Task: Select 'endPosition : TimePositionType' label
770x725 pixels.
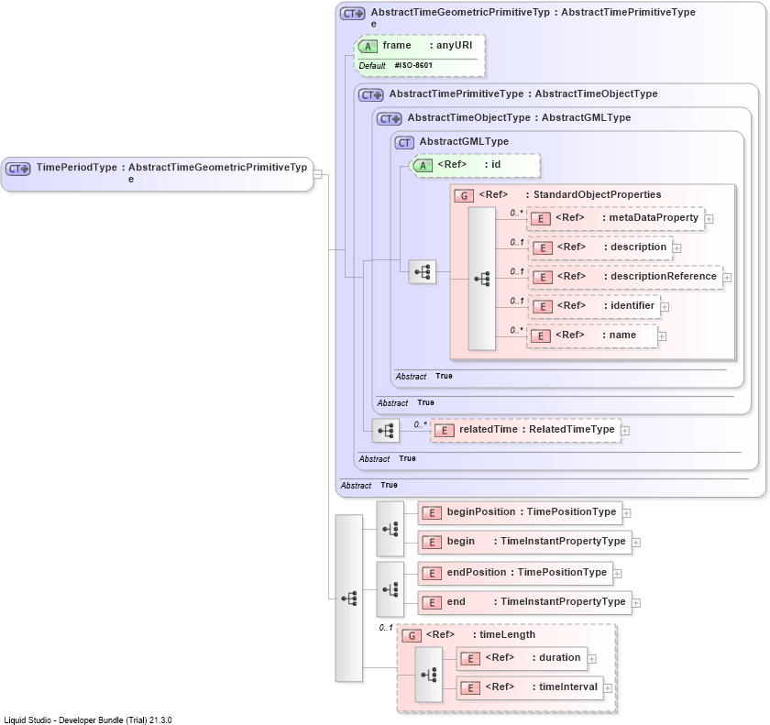Action: click(527, 572)
